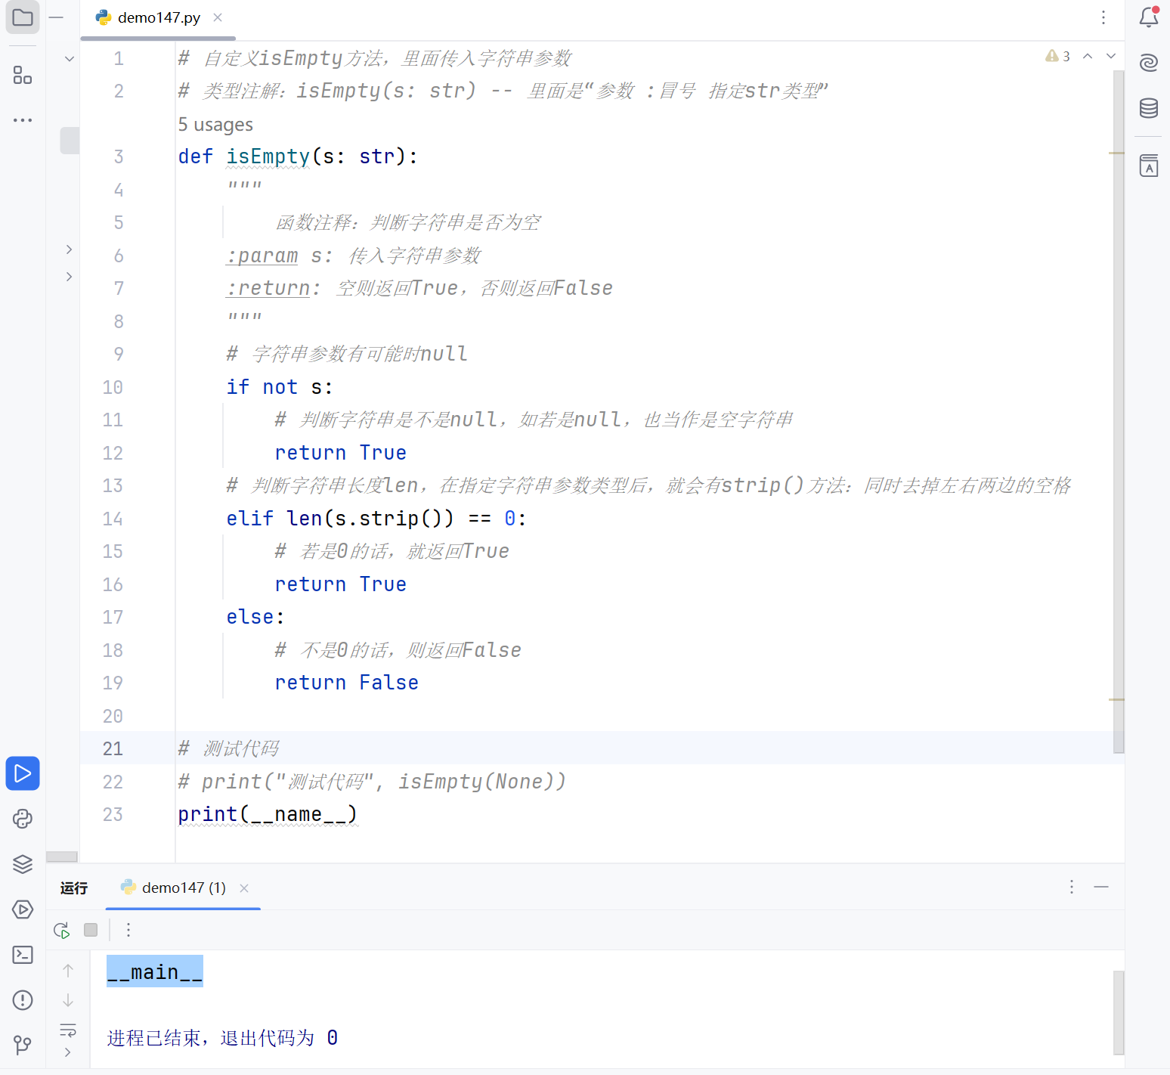Screen dimensions: 1170x1075
Task: Click the isEmpty function name in the def line
Action: tap(268, 156)
